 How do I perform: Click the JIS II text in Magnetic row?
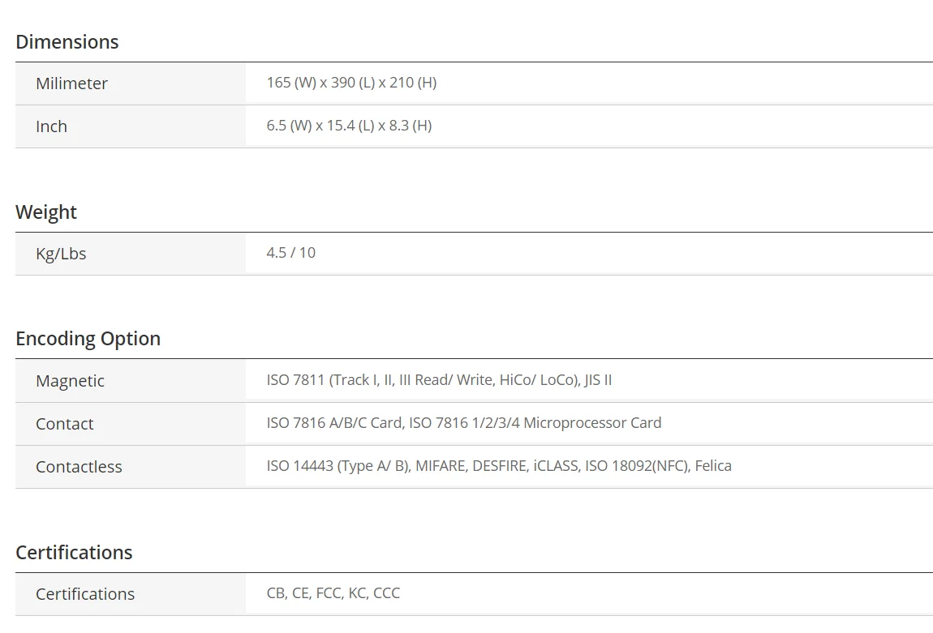tap(598, 380)
